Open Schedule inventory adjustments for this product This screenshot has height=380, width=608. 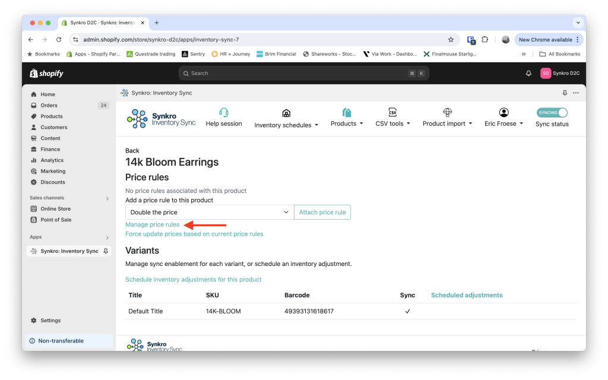pyautogui.click(x=194, y=279)
